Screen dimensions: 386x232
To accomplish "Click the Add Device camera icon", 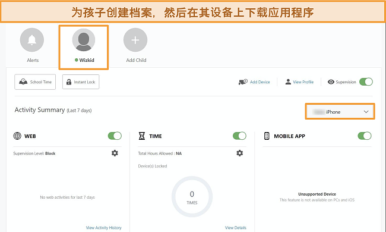I will point(243,82).
